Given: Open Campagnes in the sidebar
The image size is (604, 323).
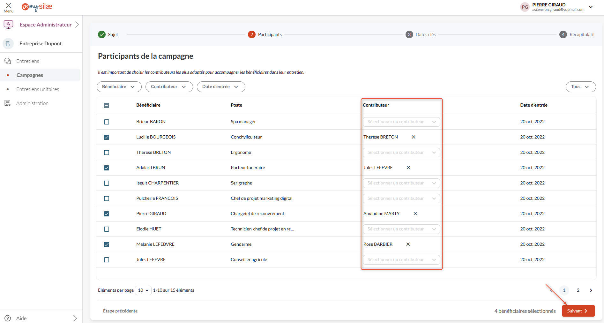Looking at the screenshot, I should [30, 75].
